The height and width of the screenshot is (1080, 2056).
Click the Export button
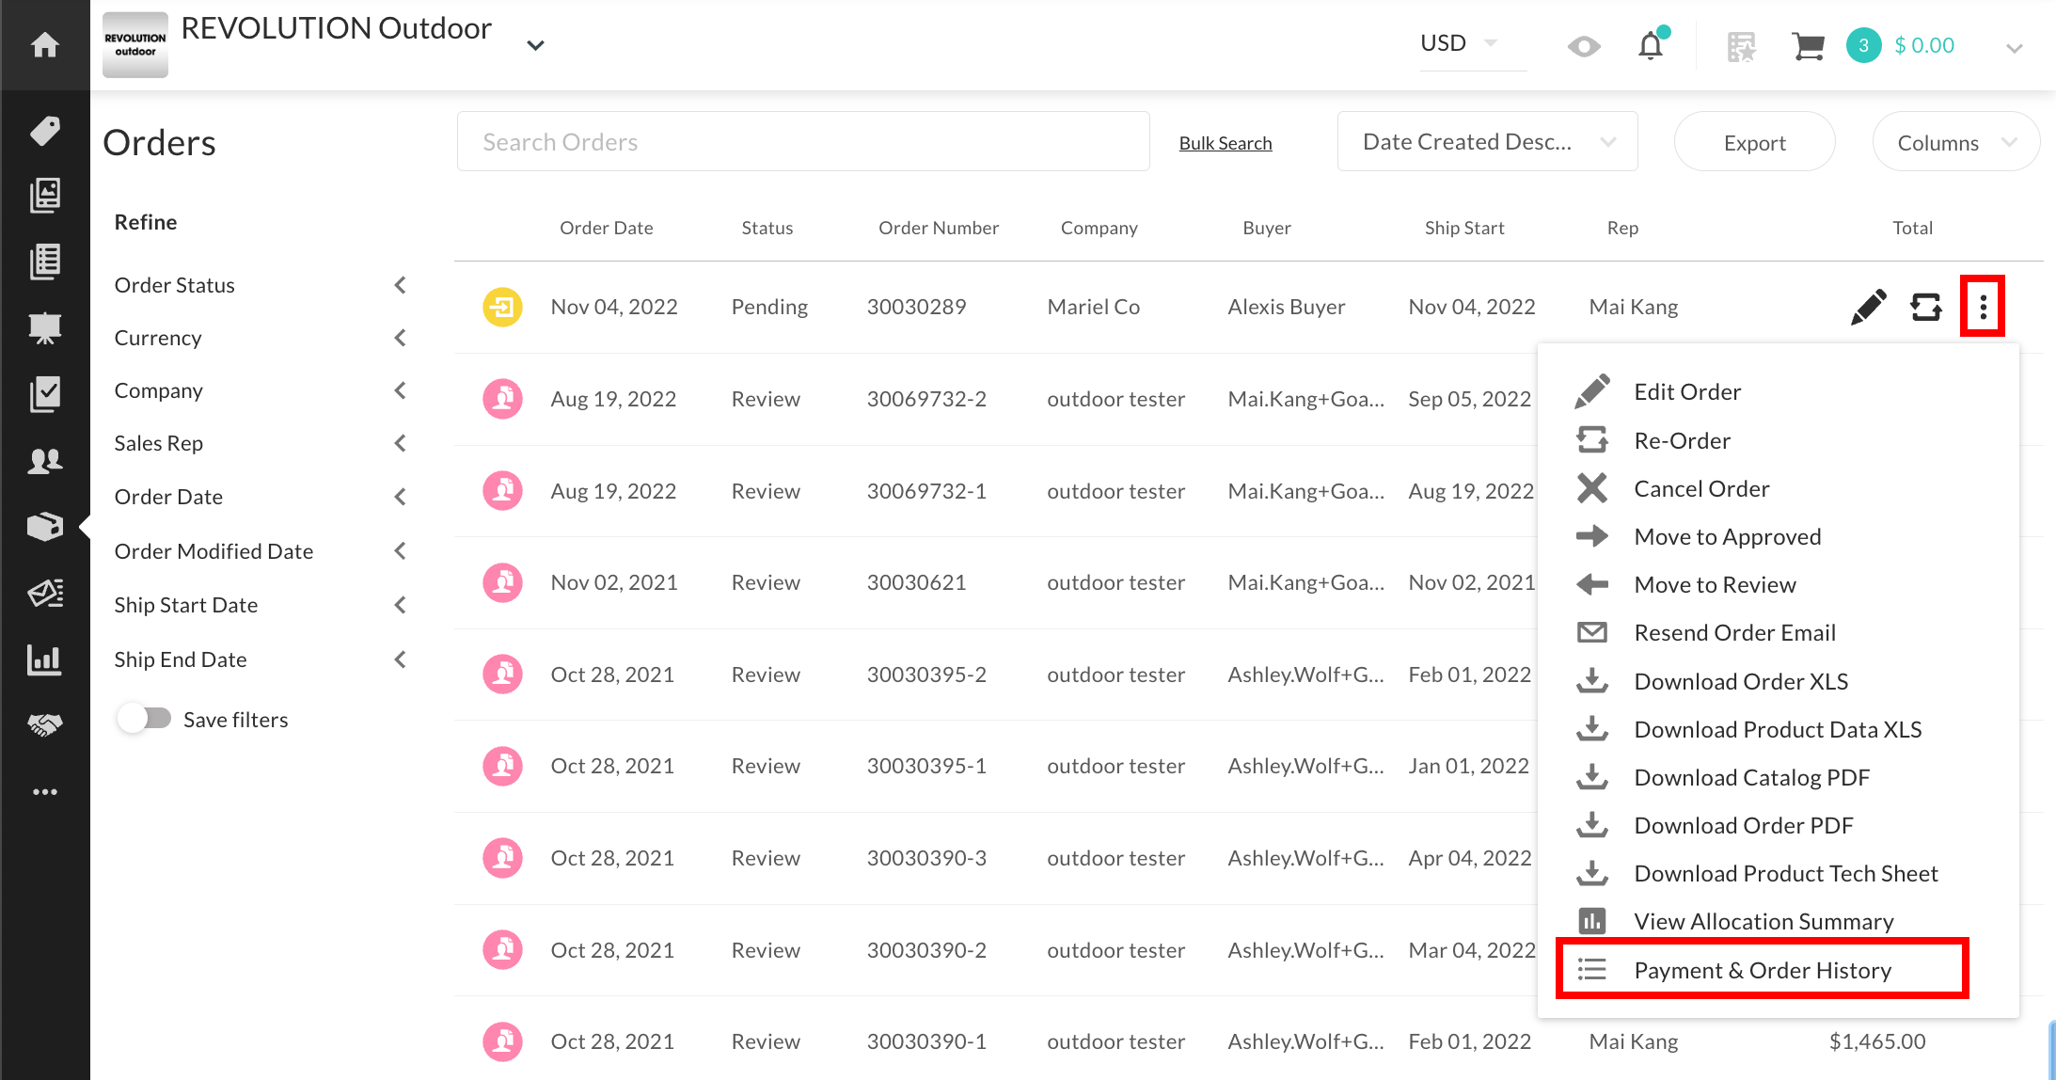point(1753,141)
